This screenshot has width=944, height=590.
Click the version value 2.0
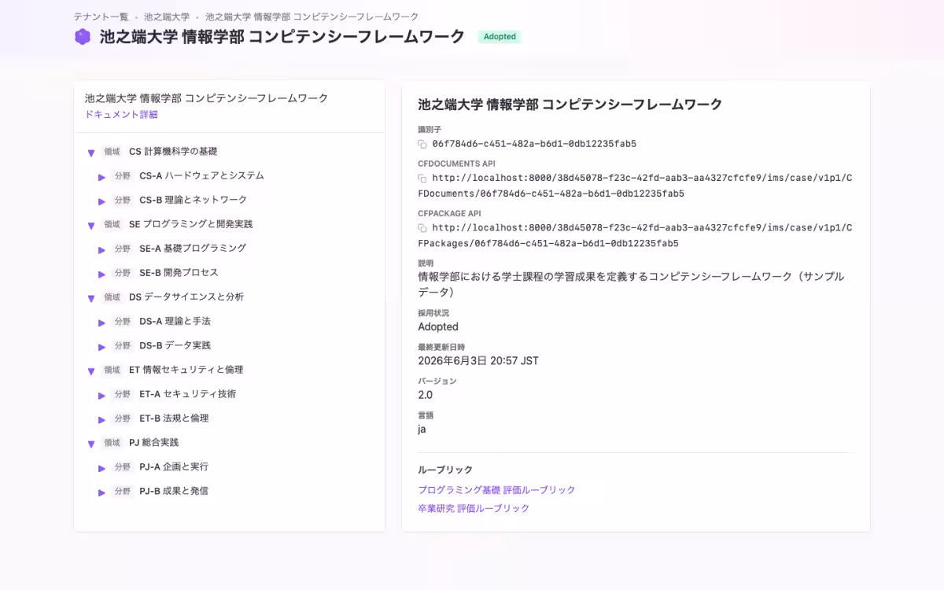pyautogui.click(x=425, y=395)
